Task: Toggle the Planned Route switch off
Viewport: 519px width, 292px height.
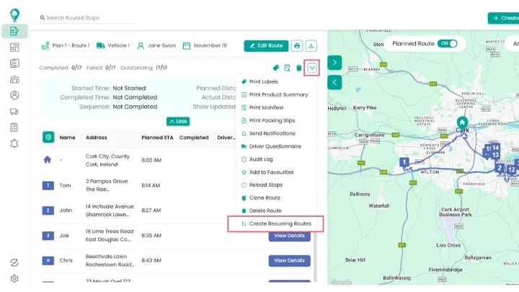Action: click(x=448, y=43)
